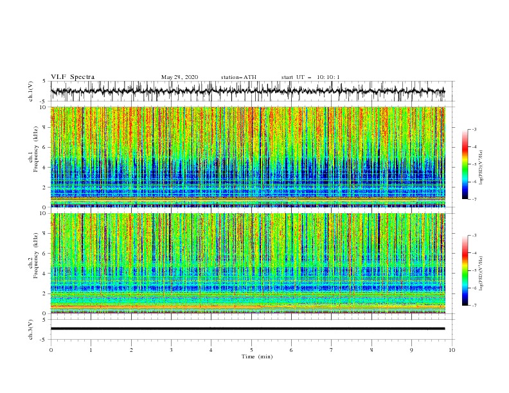Click the "5" voltage tick of ch.3(V) axis
509x393 pixels.
(x=44, y=320)
